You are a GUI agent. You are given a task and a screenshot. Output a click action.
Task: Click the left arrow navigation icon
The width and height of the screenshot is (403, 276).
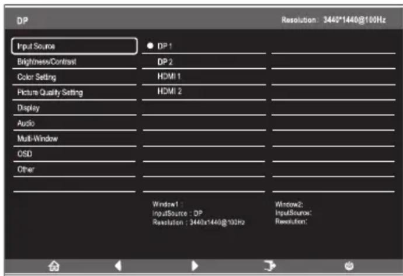point(118,265)
